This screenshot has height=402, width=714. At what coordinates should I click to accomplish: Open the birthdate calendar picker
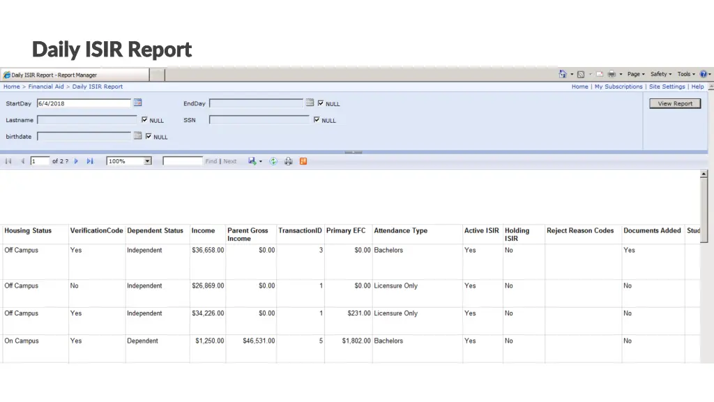click(x=137, y=136)
